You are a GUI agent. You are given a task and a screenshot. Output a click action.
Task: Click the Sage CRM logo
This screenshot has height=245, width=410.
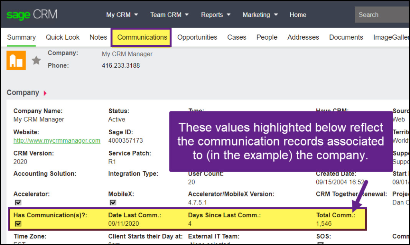32,15
